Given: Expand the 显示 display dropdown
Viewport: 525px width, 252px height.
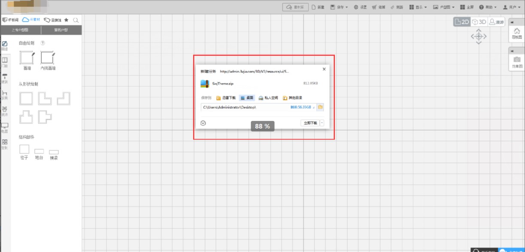Looking at the screenshot, I should (x=418, y=7).
